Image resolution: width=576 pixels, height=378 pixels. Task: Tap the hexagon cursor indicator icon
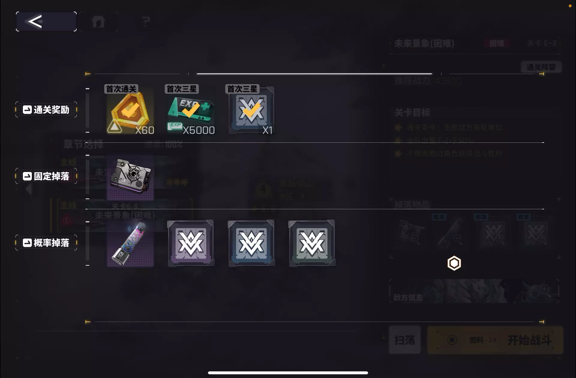454,263
